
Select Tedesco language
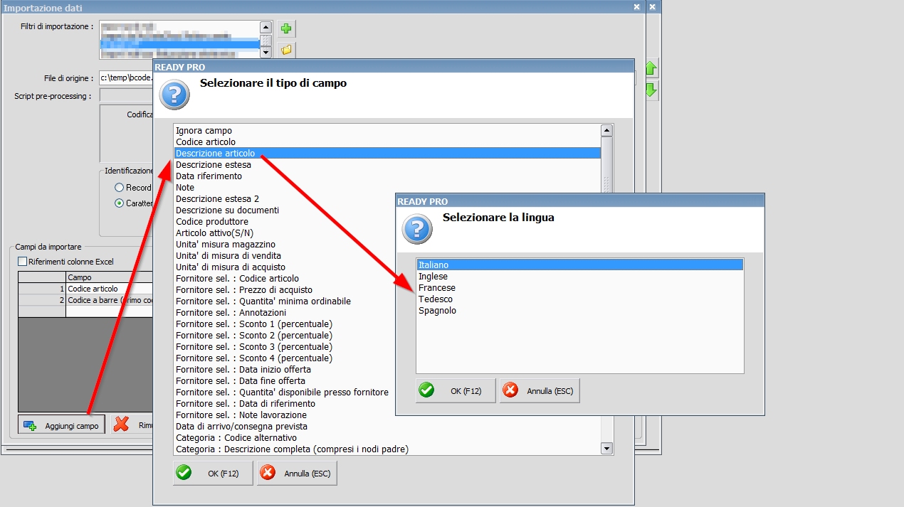[579, 299]
